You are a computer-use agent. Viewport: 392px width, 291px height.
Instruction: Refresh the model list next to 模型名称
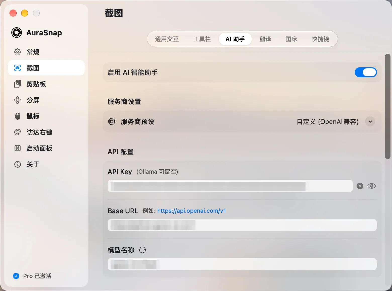pos(142,250)
